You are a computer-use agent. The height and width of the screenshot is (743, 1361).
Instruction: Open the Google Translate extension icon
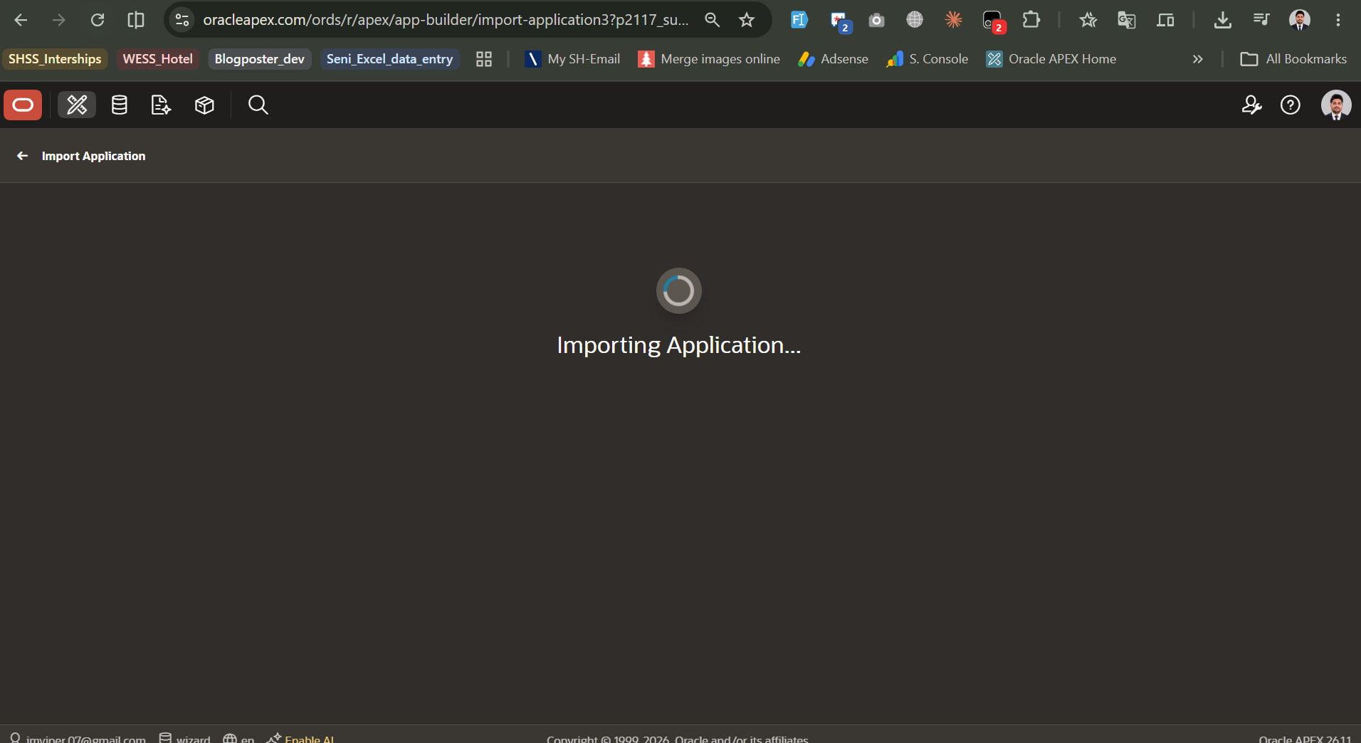tap(1126, 20)
